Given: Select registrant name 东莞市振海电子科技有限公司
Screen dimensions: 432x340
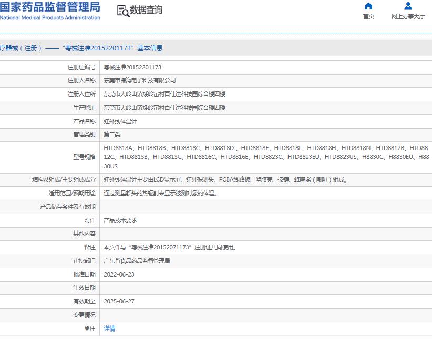Looking at the screenshot, I should (x=140, y=80).
